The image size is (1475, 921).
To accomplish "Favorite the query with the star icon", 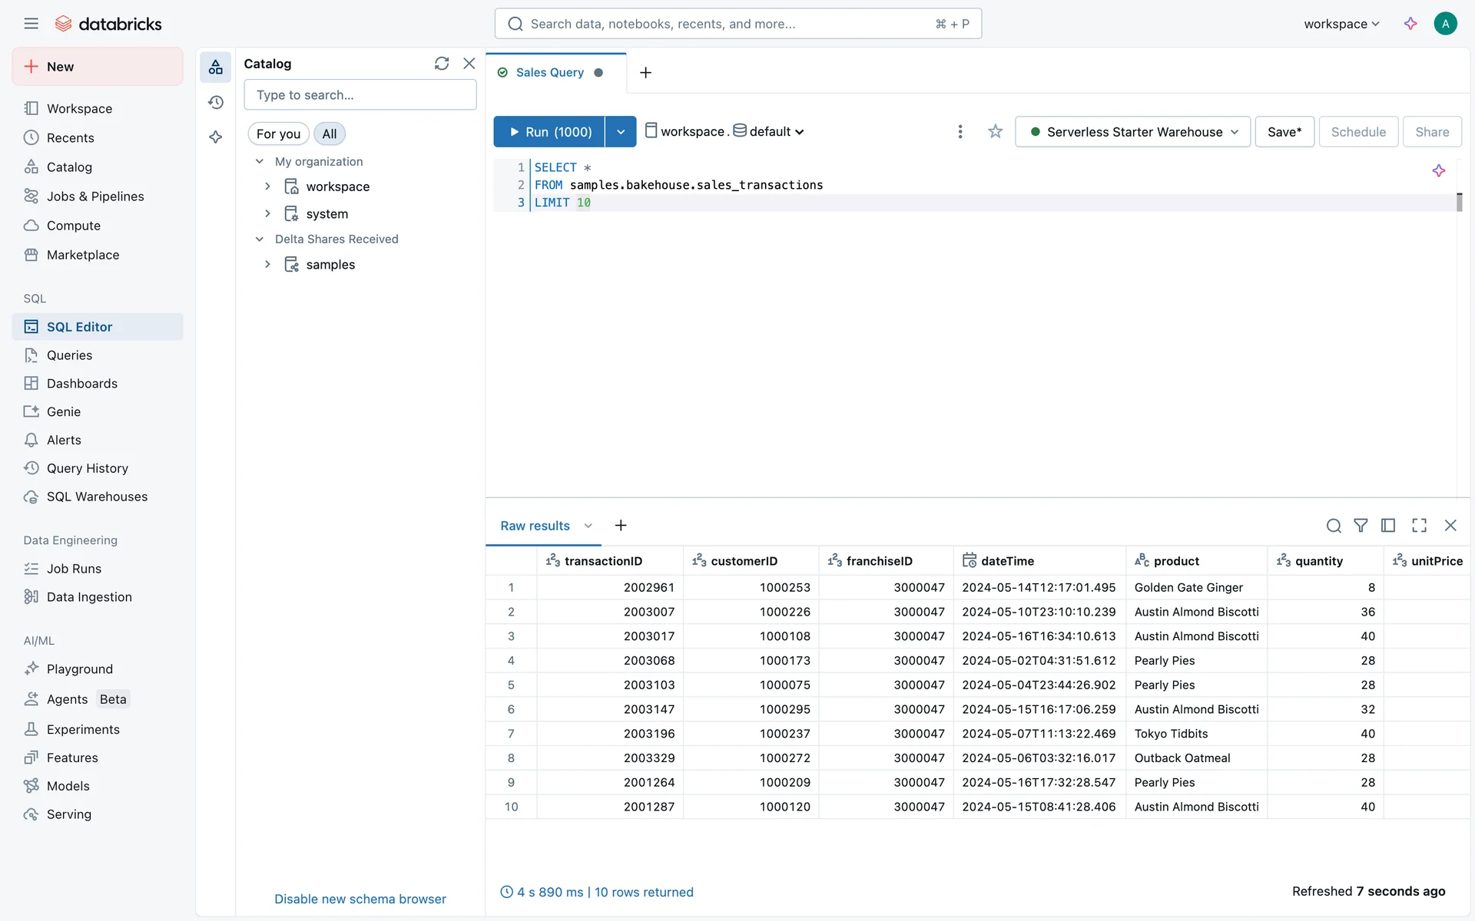I will click(995, 132).
